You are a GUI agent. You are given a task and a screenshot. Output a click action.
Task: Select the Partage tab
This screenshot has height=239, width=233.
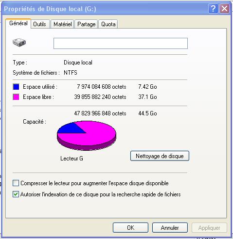[86, 24]
